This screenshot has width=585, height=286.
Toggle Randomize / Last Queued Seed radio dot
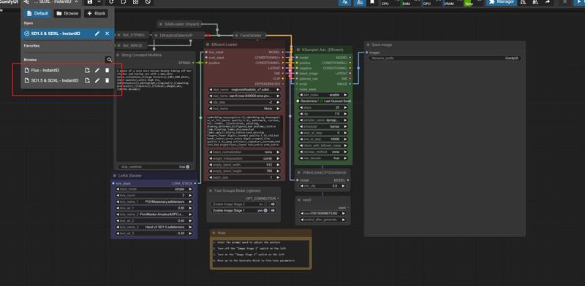coord(298,101)
